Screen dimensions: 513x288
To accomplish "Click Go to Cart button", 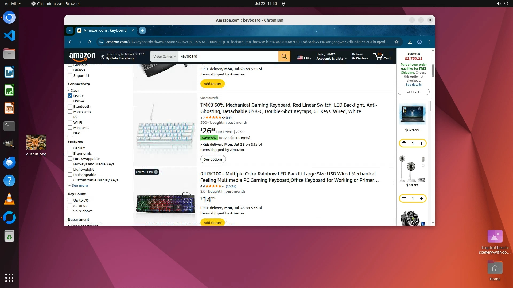I will (414, 92).
